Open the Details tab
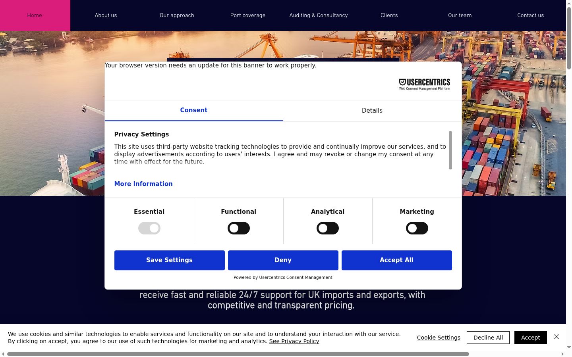 pyautogui.click(x=372, y=111)
